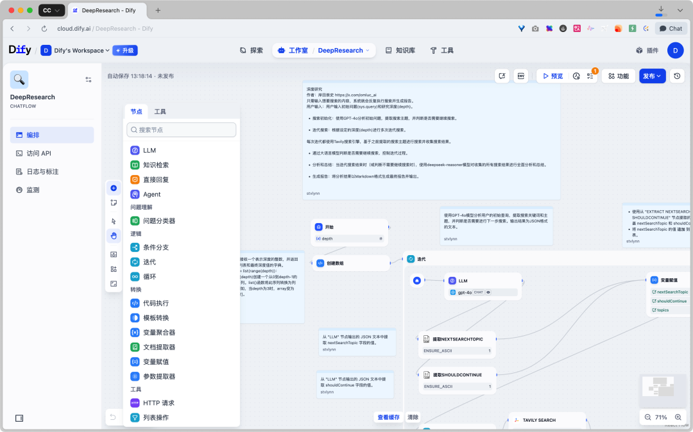Open the 71% zoom level menu
Screen dimensions: 693x432
pyautogui.click(x=661, y=417)
